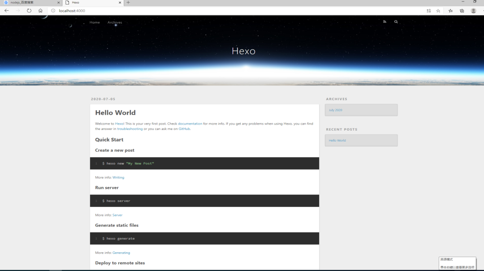484x271 pixels.
Task: Open the blog search magnifier
Action: pyautogui.click(x=396, y=22)
